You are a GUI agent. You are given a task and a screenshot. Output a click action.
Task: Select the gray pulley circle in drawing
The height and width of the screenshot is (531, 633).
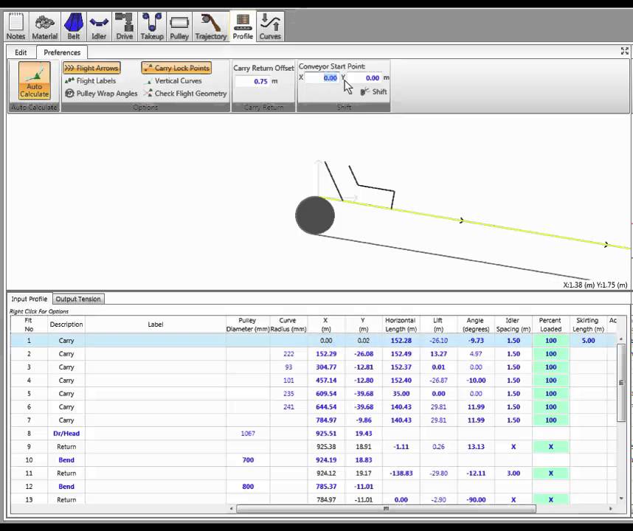point(315,215)
